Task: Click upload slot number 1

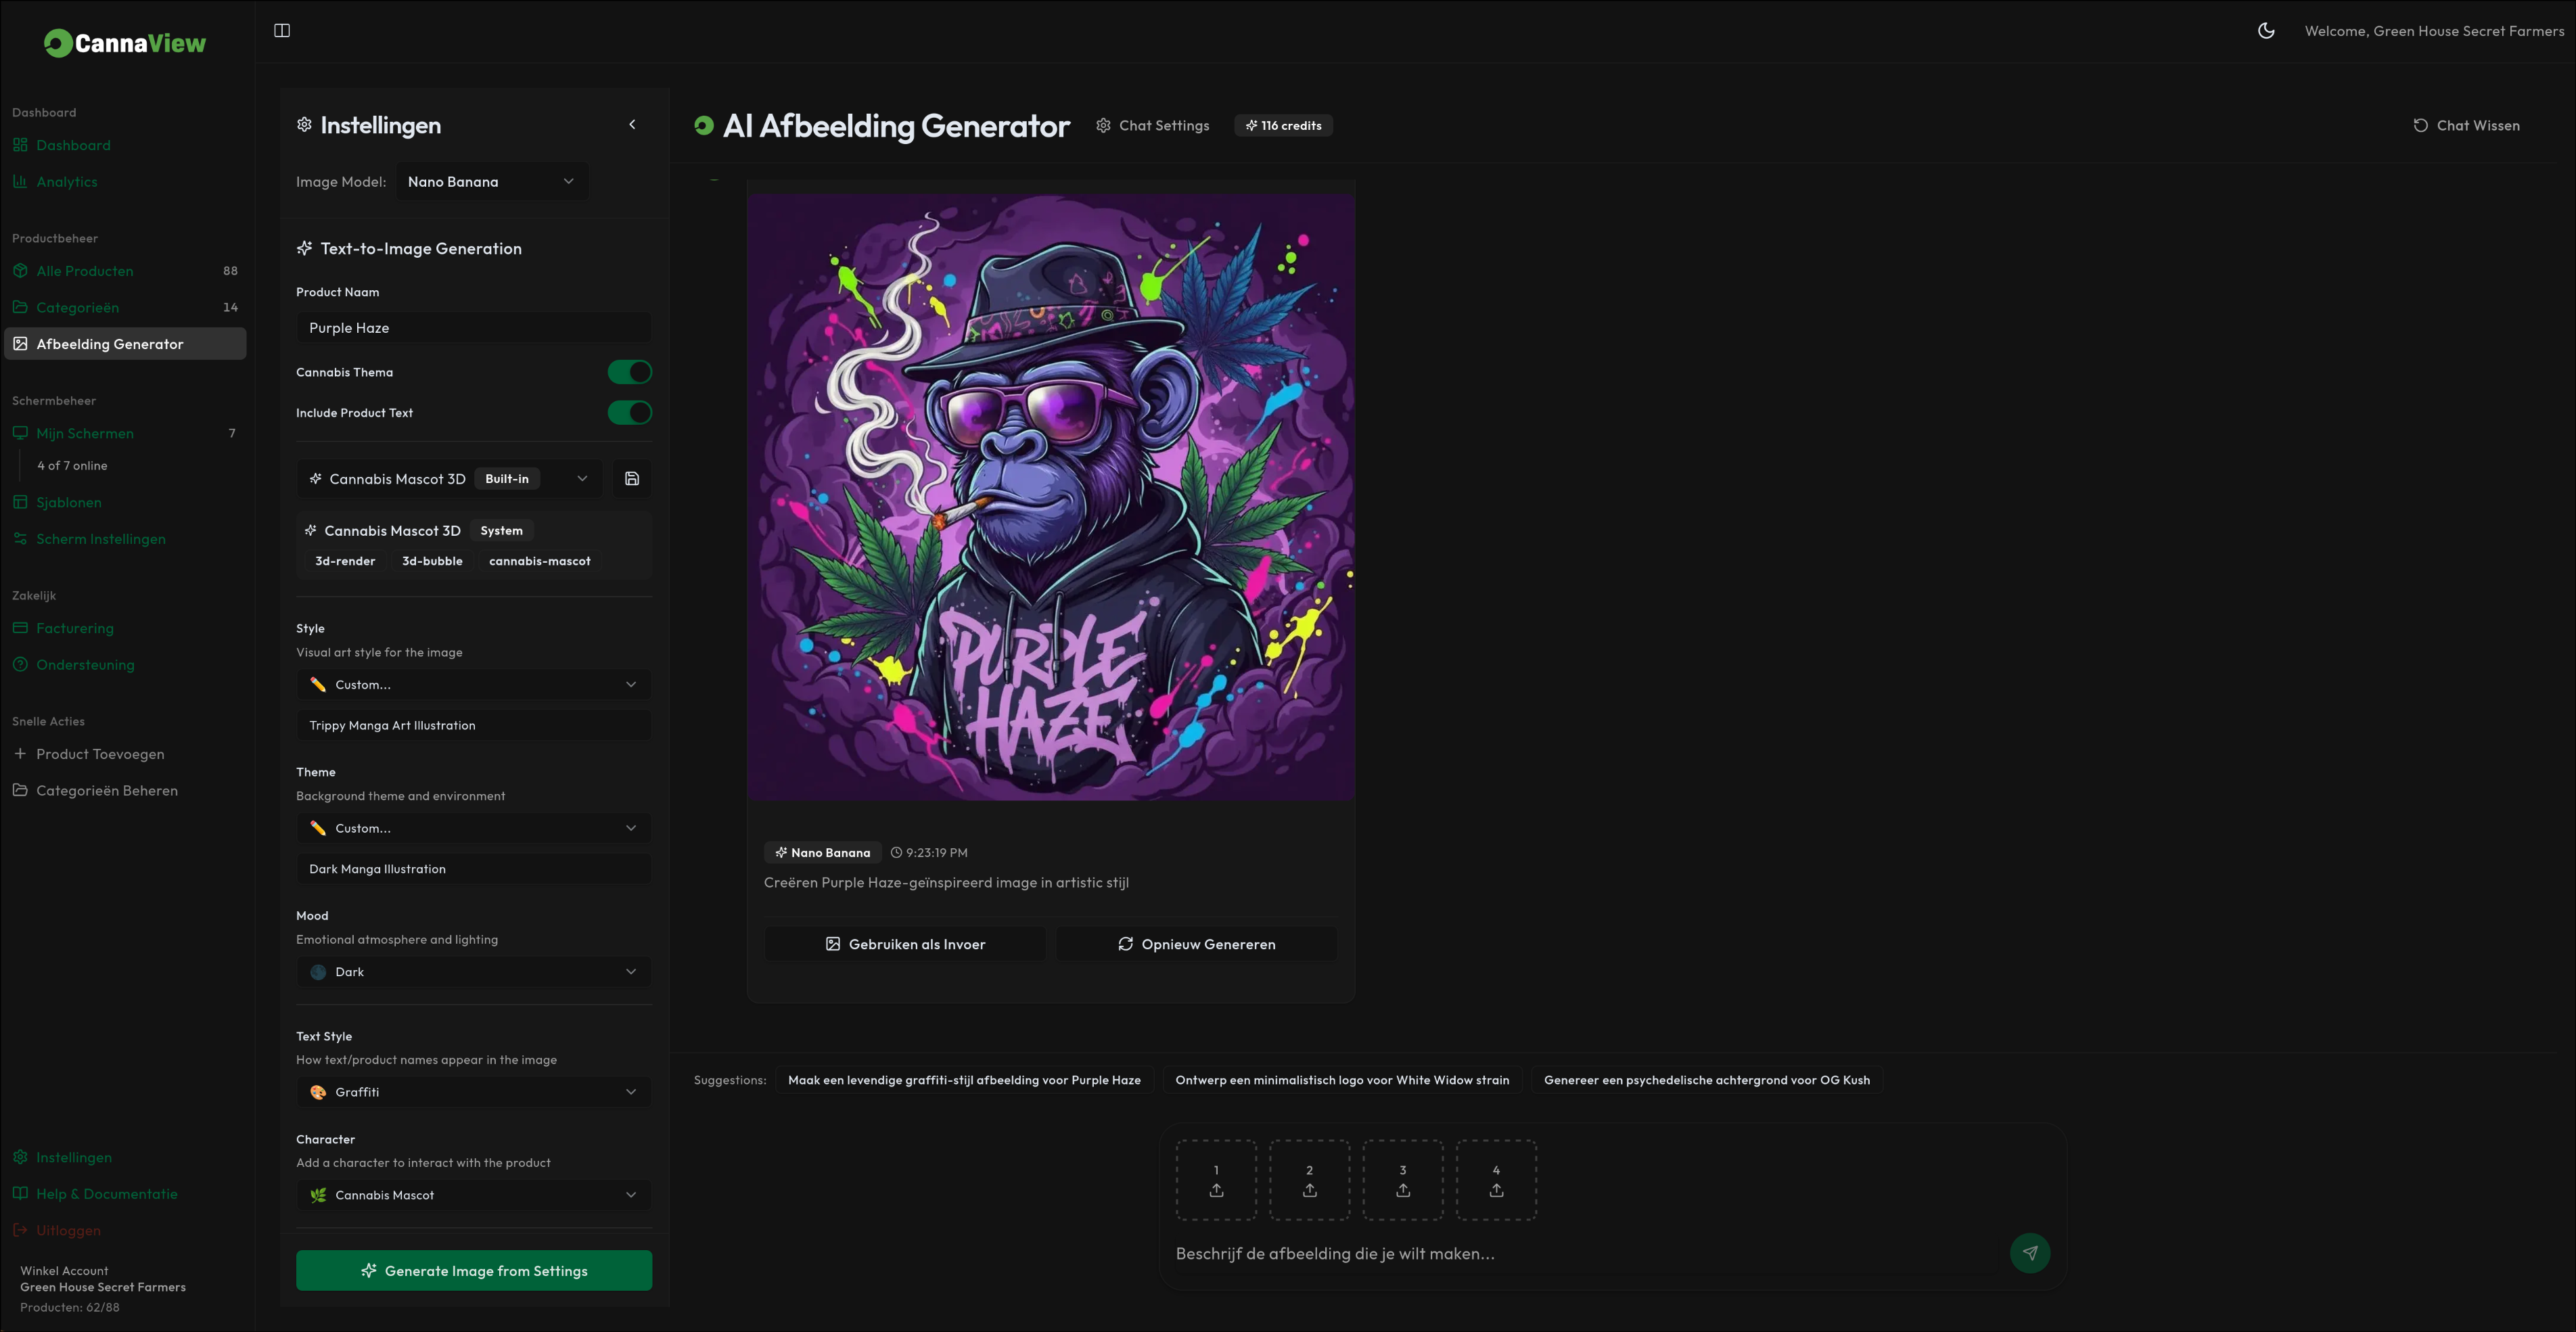Action: tap(1216, 1180)
